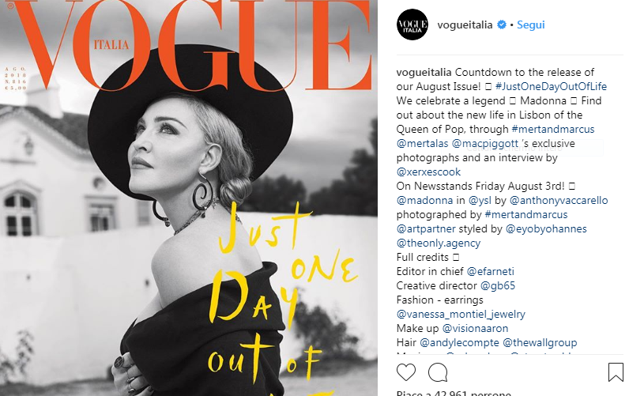Viewport: 629px width, 396px height.
Task: Open @vanessa_montiel_jewelry profile
Action: coord(461,314)
